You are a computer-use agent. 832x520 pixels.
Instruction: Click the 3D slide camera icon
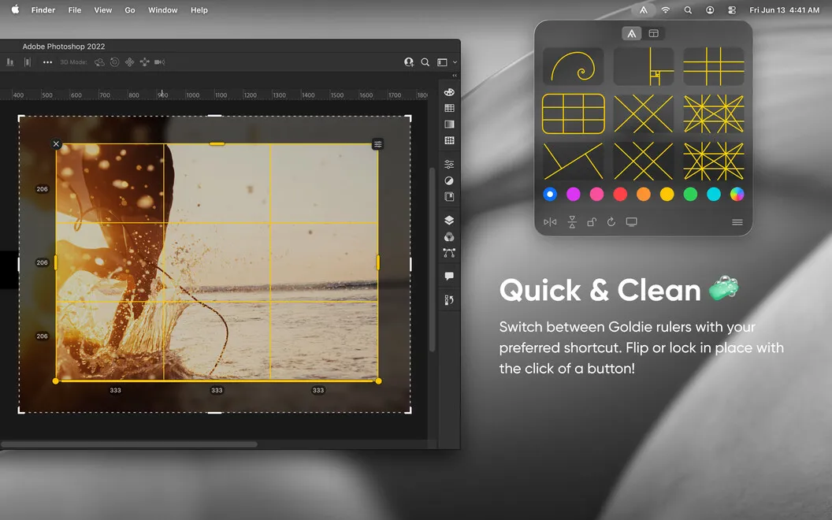(144, 62)
